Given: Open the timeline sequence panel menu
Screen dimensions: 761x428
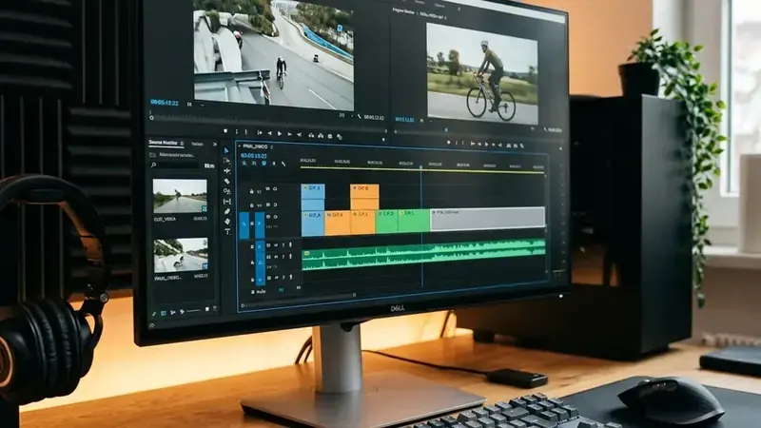Looking at the screenshot, I should 272,147.
